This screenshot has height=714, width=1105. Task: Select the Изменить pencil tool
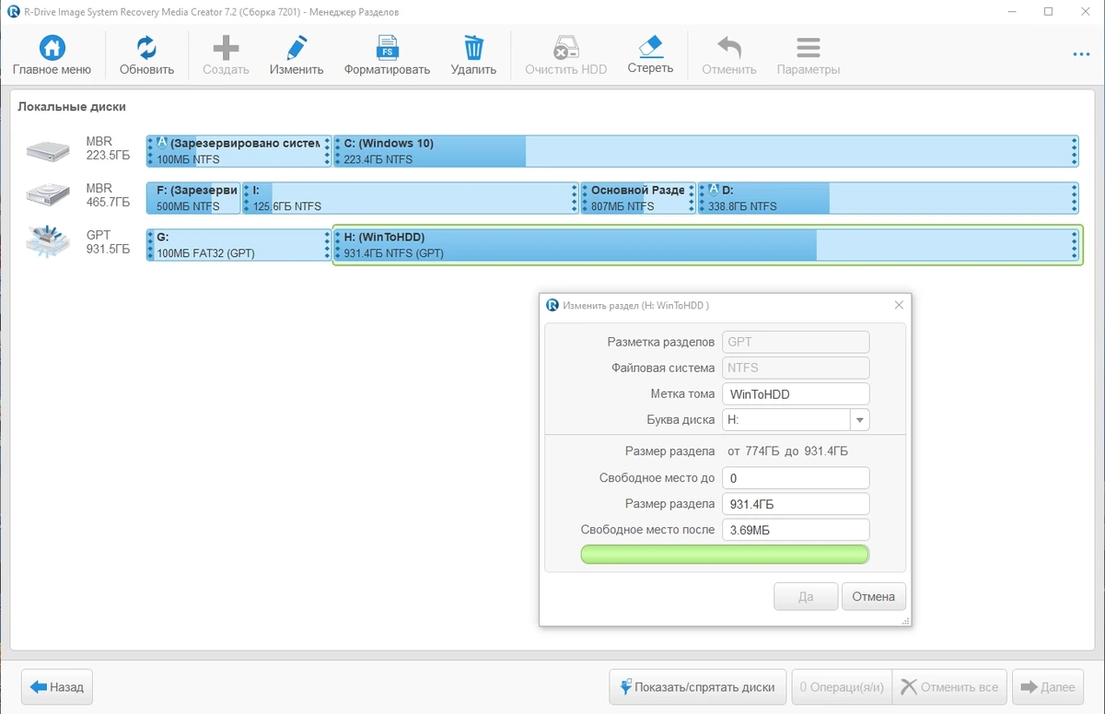pos(297,48)
